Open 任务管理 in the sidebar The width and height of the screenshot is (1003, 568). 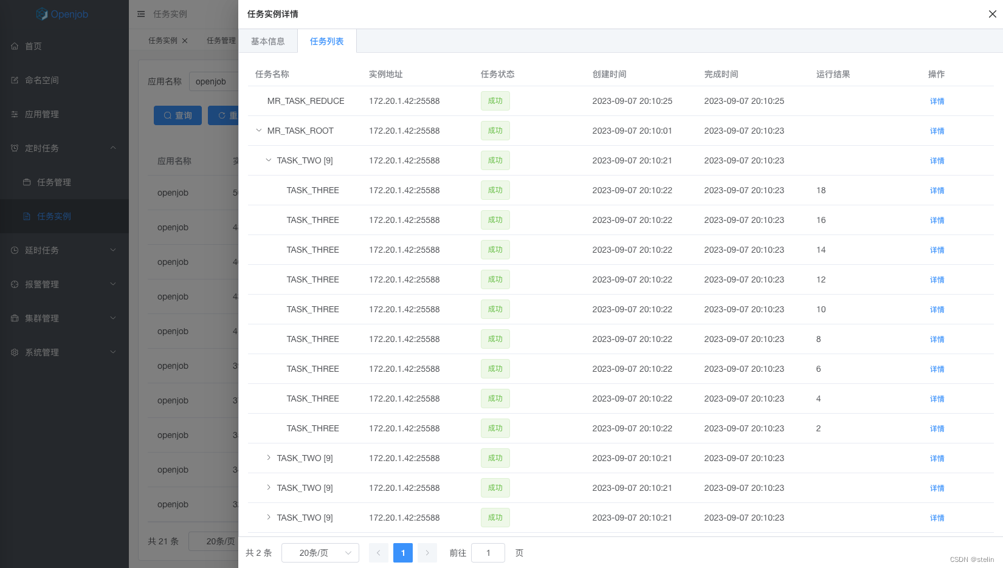pos(64,182)
